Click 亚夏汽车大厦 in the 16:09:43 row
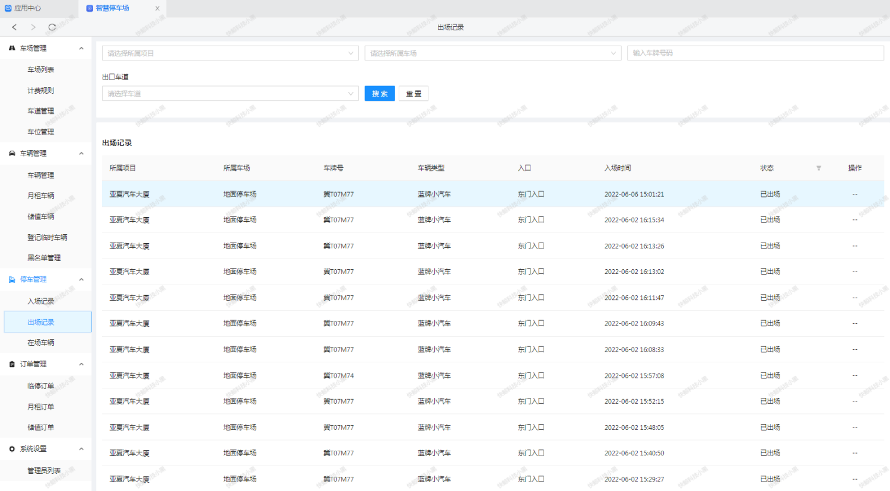Screen dimensions: 890x491 [129, 324]
